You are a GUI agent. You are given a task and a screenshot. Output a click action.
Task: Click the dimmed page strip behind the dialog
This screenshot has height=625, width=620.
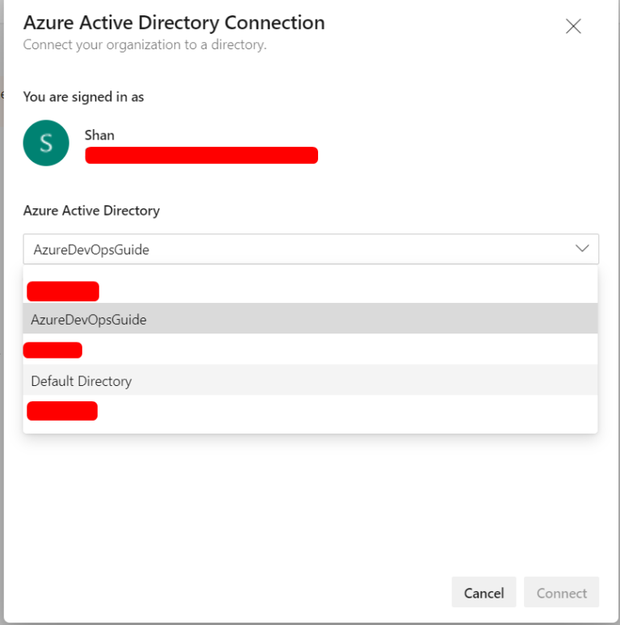click(x=2, y=323)
